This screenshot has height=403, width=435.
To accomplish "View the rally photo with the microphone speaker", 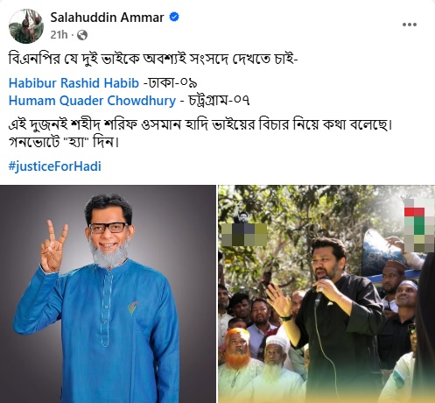I will tap(326, 293).
